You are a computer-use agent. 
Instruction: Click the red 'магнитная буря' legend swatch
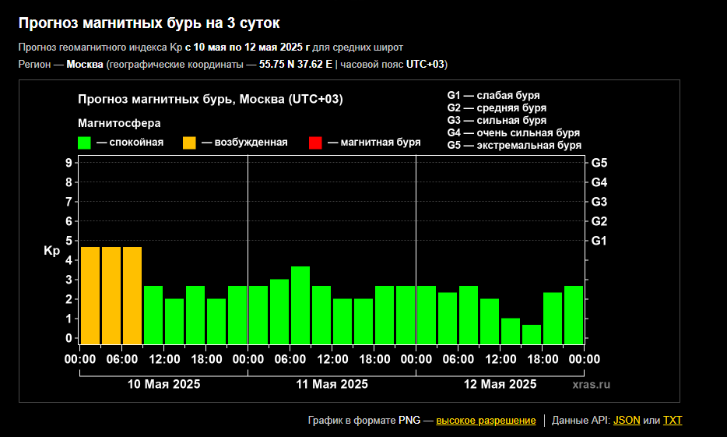coord(315,143)
